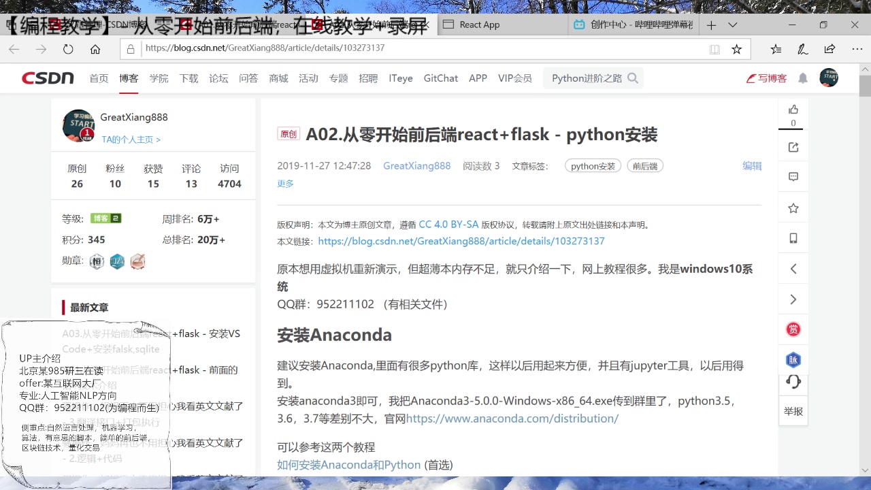Click GreatXiang888 profile avatar in sidebar

78,125
